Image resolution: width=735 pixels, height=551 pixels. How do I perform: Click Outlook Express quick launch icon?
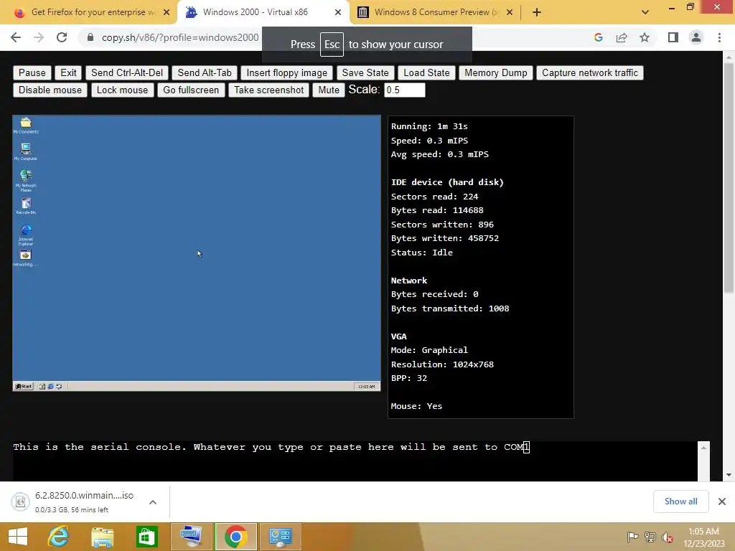(59, 387)
